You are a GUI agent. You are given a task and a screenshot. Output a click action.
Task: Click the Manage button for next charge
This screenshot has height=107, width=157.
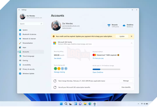point(126,81)
